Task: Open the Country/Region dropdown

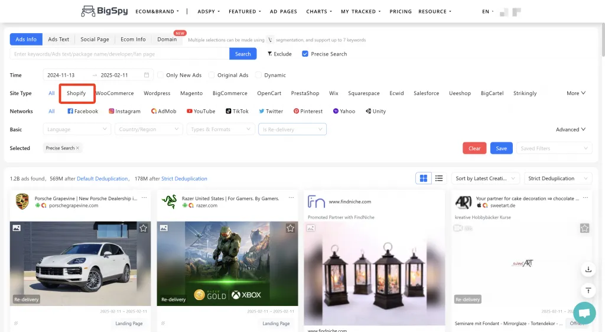Action: [148, 129]
